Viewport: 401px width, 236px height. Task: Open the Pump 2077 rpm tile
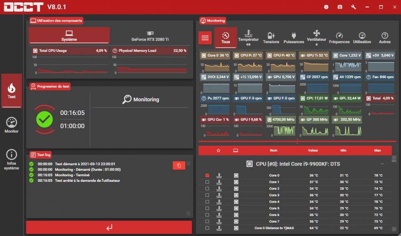[215, 105]
